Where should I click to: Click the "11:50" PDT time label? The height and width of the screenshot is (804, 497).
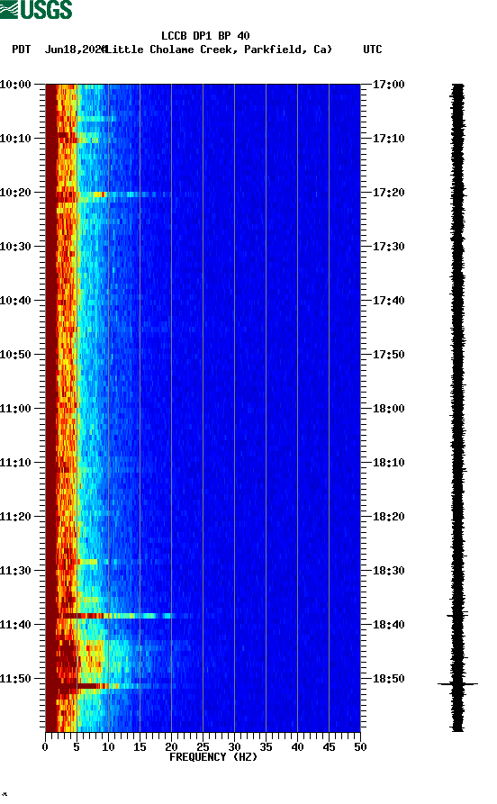pos(15,678)
